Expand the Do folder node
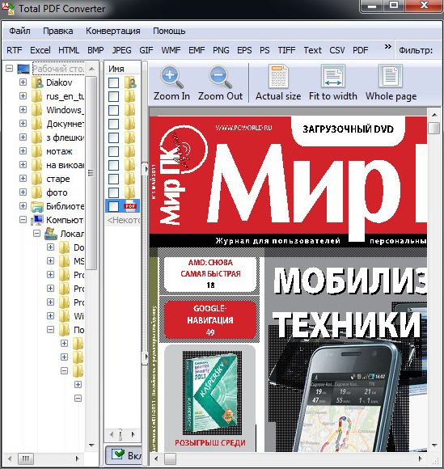Image resolution: width=444 pixels, height=469 pixels. pos(51,247)
